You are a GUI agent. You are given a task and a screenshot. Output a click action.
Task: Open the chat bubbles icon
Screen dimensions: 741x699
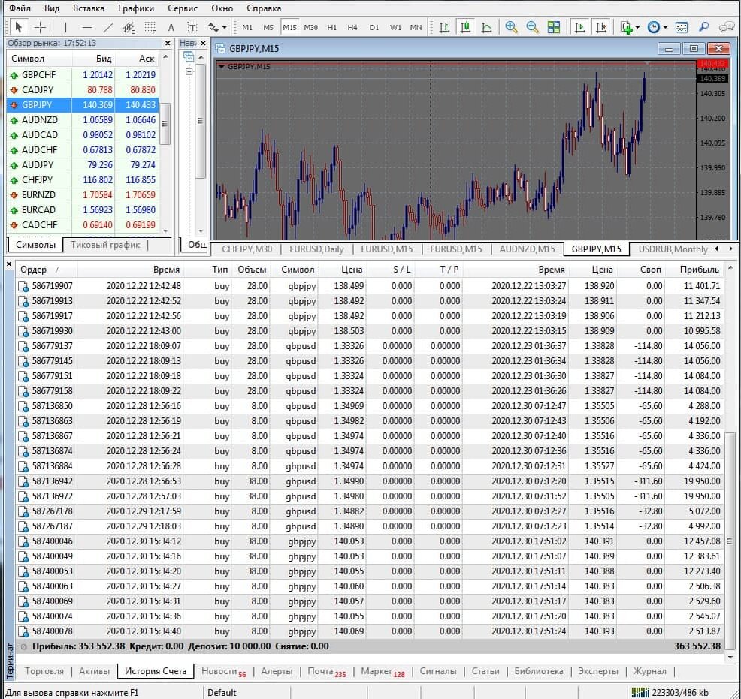pos(727,27)
